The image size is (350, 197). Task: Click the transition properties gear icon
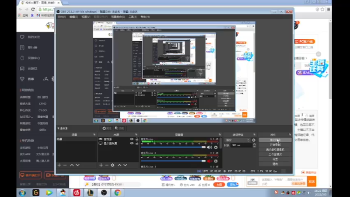tap(254, 140)
